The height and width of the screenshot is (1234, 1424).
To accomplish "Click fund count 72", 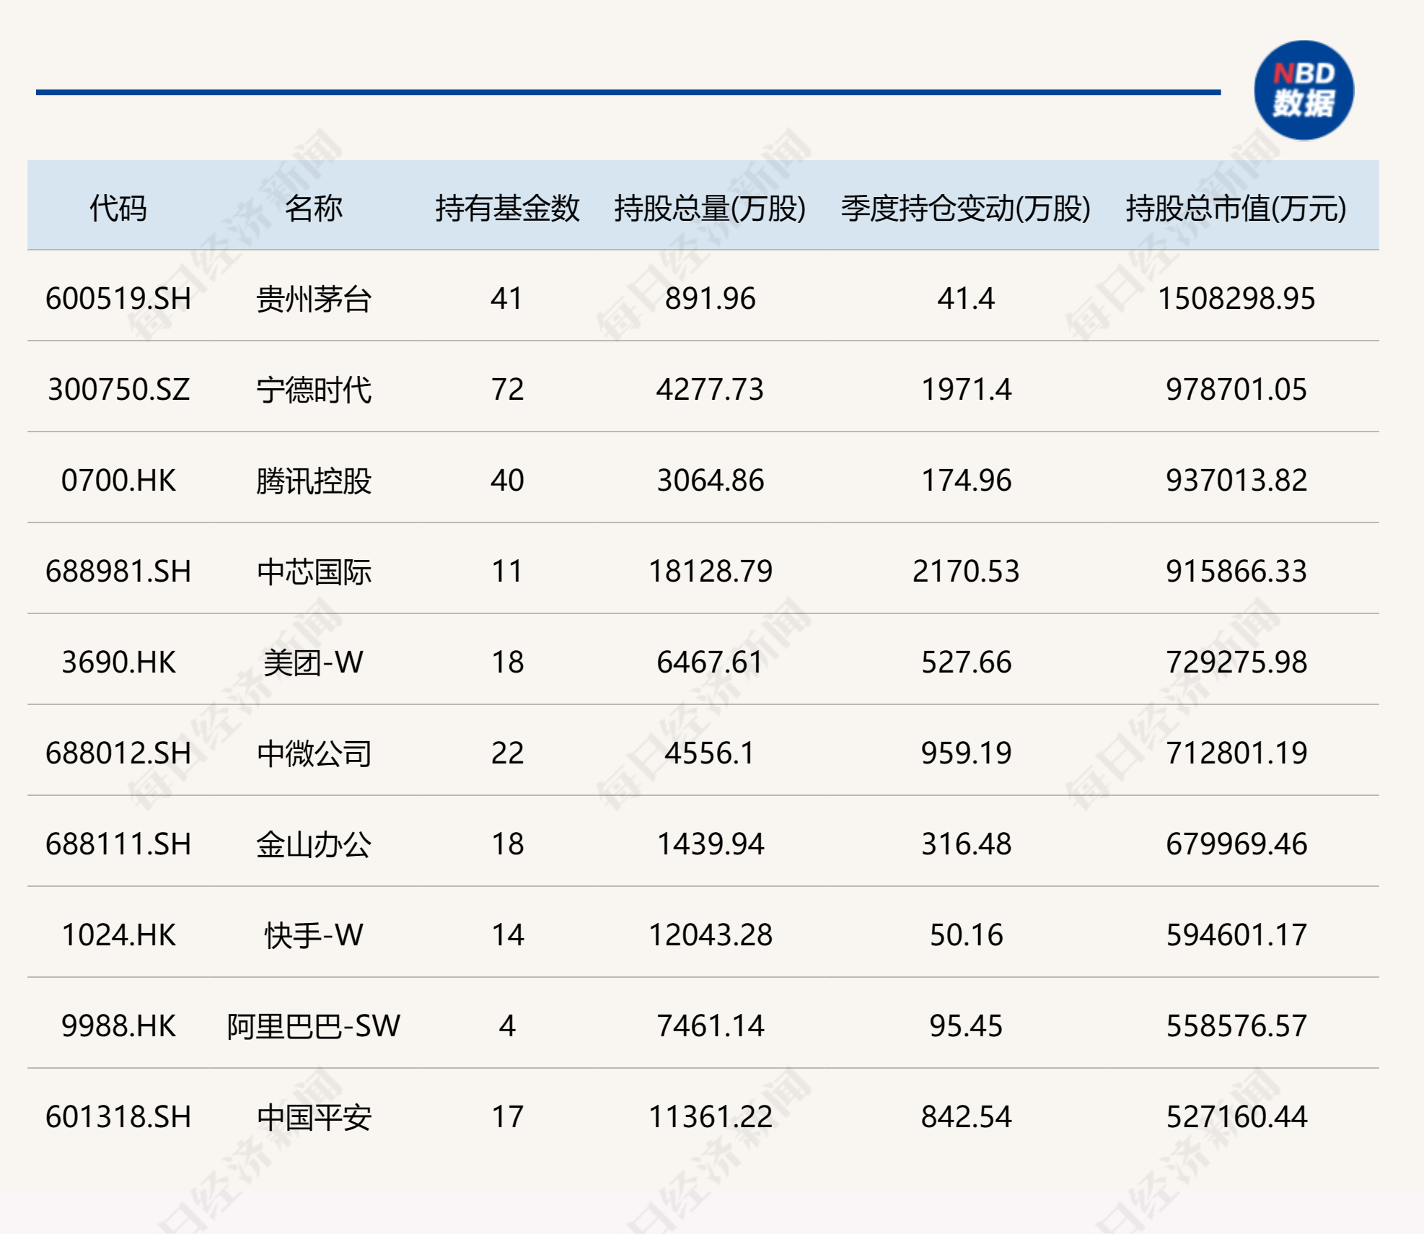I will click(507, 390).
